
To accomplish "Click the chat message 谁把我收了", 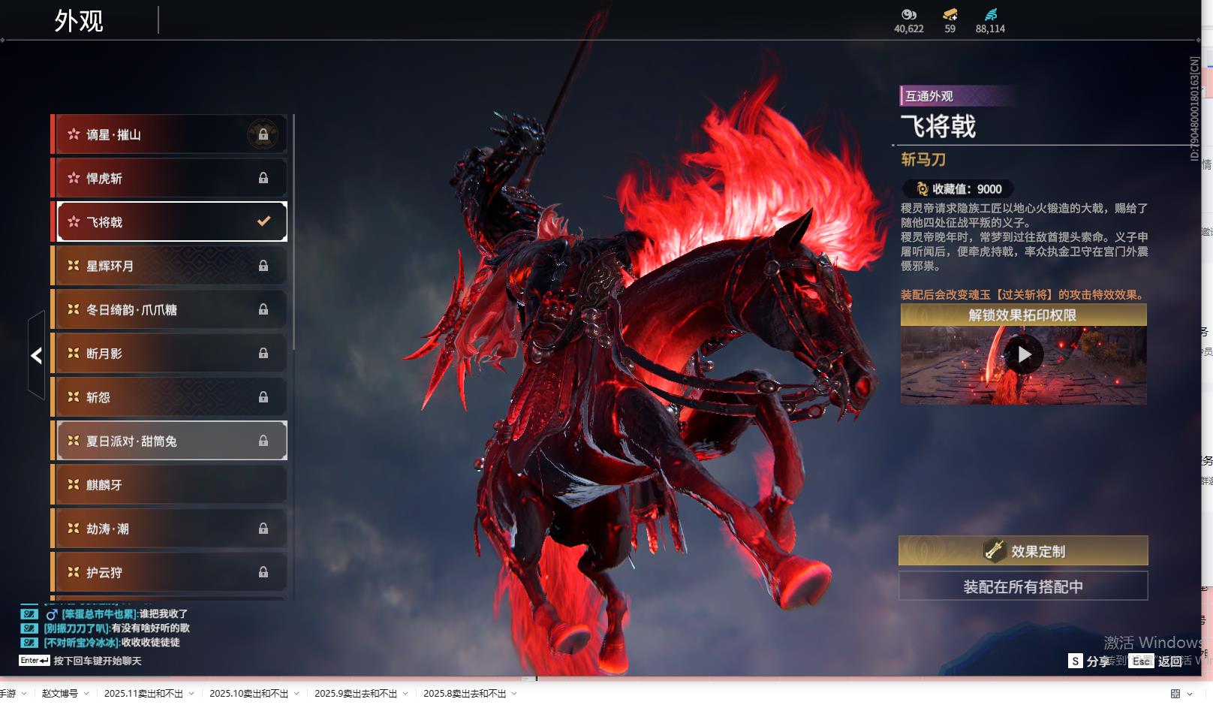I will point(164,614).
